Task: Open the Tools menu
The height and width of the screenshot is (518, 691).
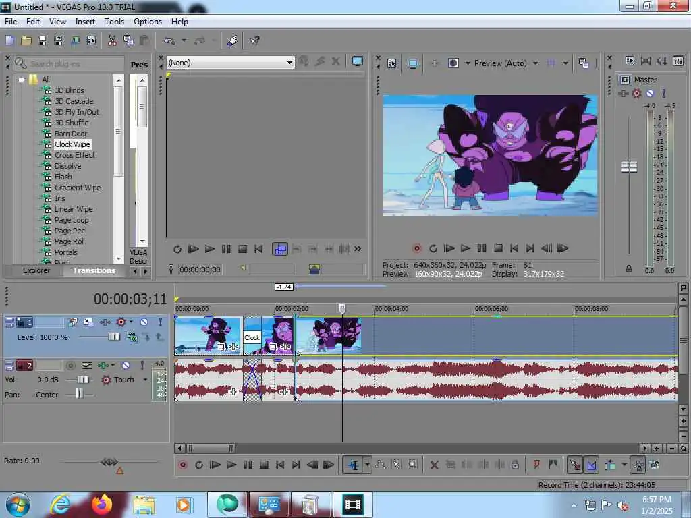Action: (x=114, y=21)
